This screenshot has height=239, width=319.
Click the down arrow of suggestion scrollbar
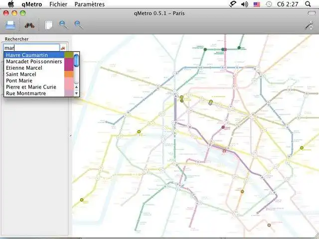[x=76, y=93]
